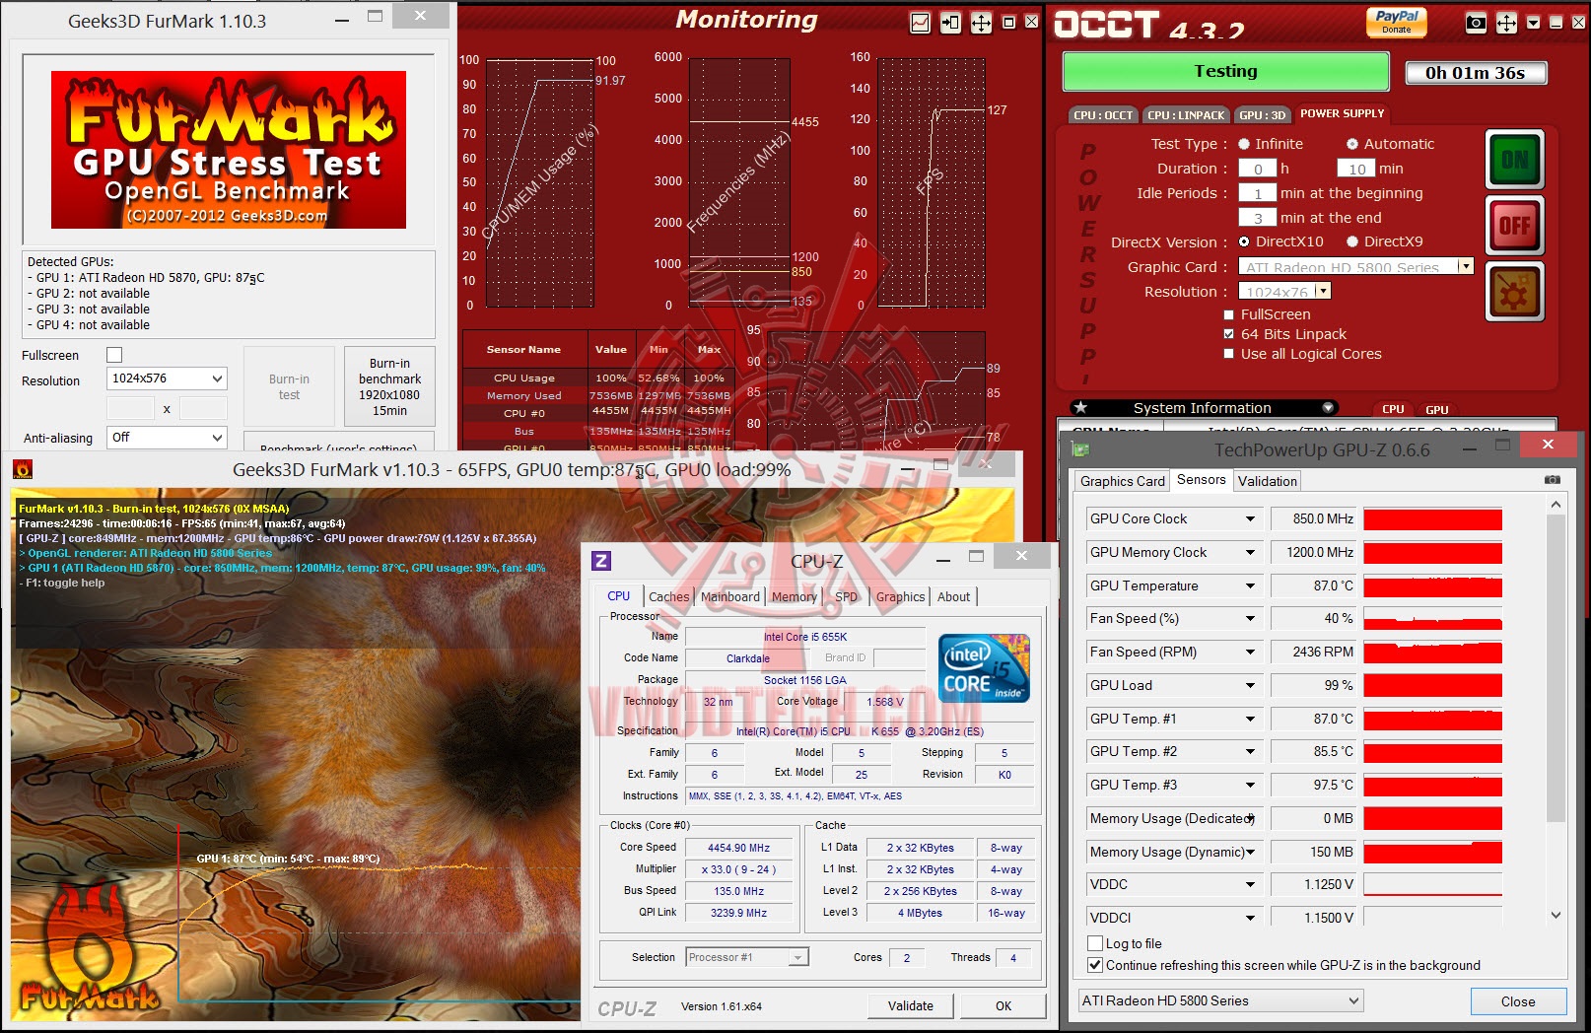Open the GPU Load sensor dropdown
This screenshot has height=1033, width=1591.
pyautogui.click(x=1250, y=685)
